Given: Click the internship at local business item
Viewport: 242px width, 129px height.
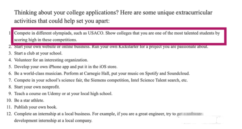Looking at the screenshot, I should 108,117.
